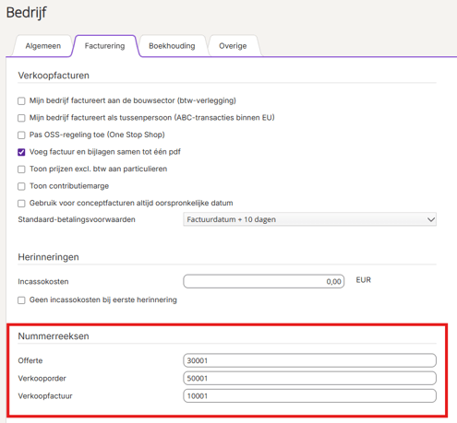The image size is (457, 423).
Task: Click the Offerte label
Action: [x=30, y=360]
